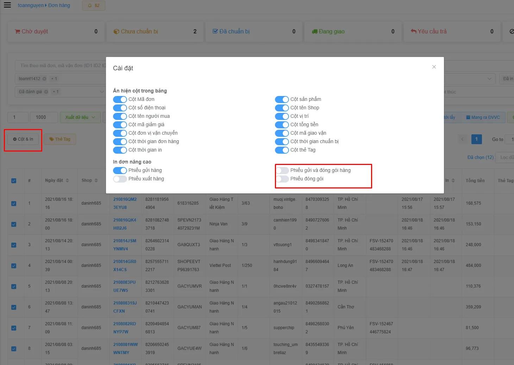Select the Chưa chuẩn bị status tab
The image size is (514, 365).
coord(155,32)
